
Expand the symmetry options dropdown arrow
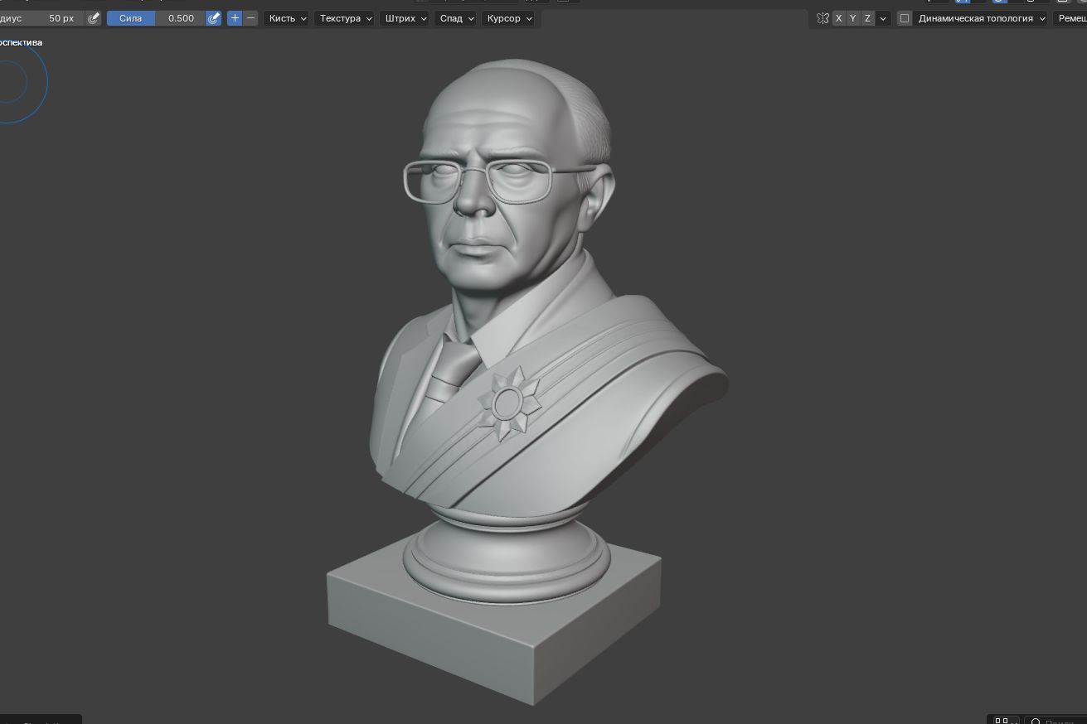tap(883, 18)
